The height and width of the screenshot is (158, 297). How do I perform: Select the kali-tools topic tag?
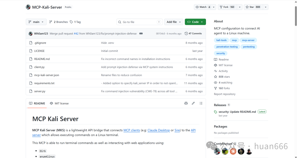click(x=221, y=40)
